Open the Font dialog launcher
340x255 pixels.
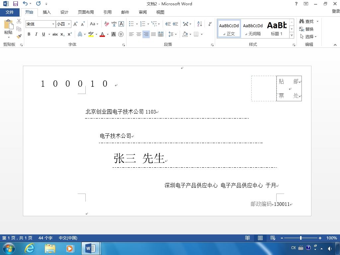click(x=124, y=45)
